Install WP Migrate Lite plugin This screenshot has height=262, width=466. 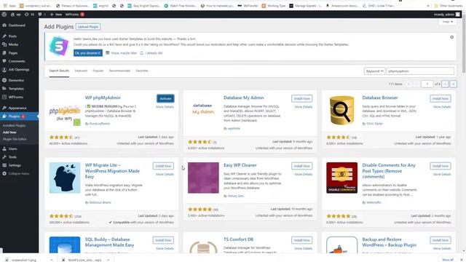coord(163,166)
